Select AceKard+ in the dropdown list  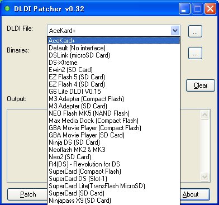coord(113,41)
